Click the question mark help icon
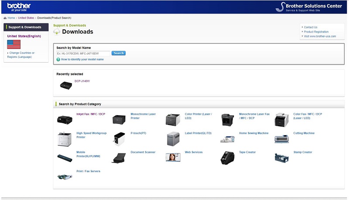The image size is (349, 200). tap(58, 60)
